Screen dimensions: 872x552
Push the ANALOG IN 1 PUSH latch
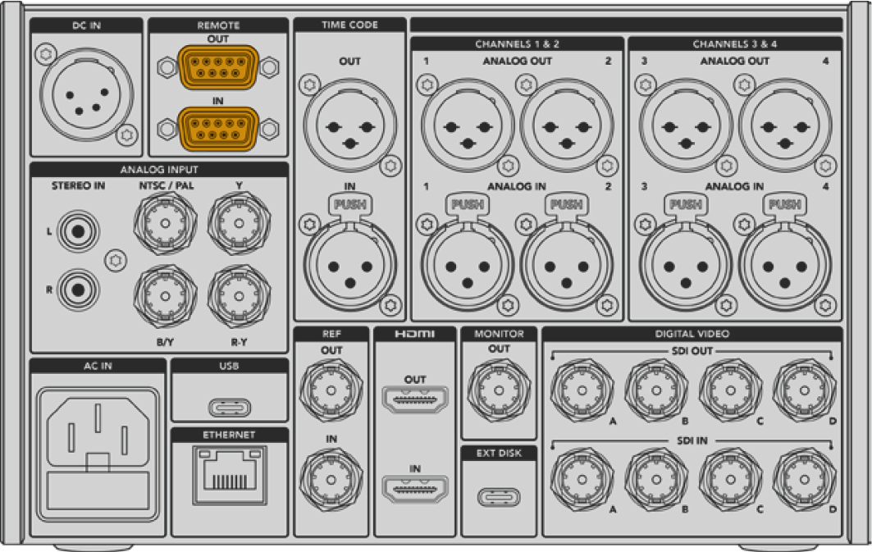[x=468, y=204]
